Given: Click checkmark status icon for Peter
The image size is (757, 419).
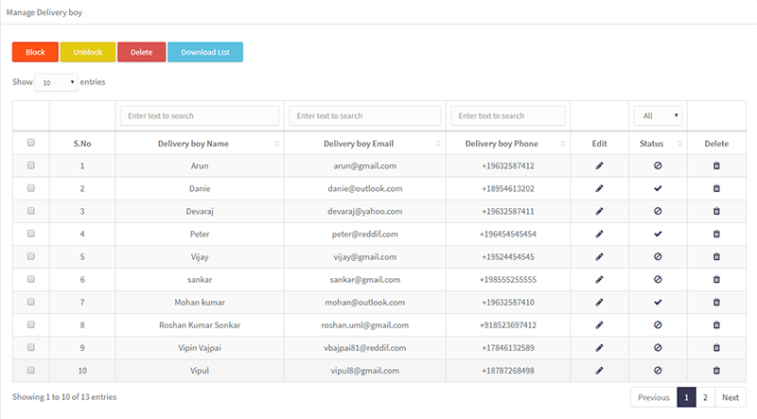Looking at the screenshot, I should (x=658, y=235).
